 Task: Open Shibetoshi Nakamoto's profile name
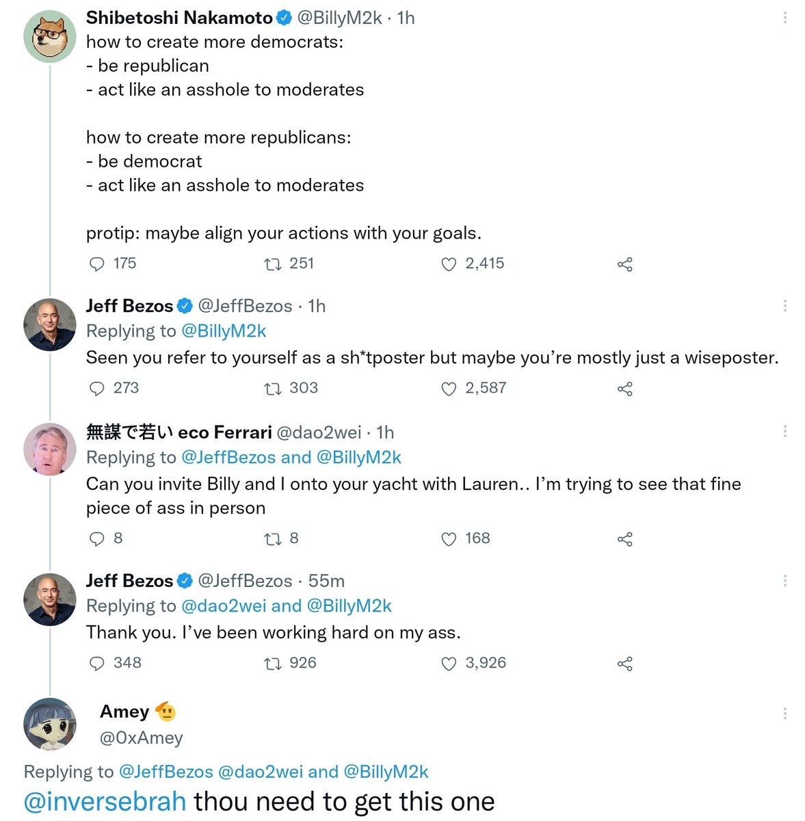coord(179,18)
